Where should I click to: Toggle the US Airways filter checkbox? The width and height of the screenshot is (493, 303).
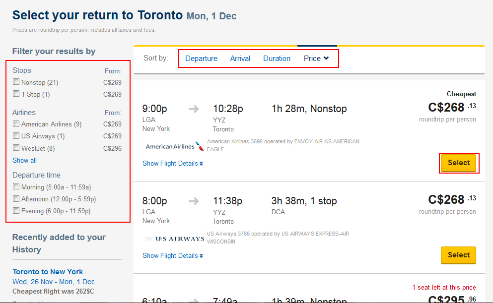click(16, 135)
